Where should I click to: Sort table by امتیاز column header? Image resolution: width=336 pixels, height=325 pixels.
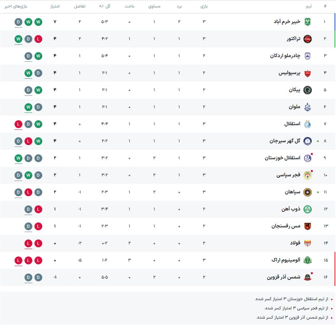pos(55,6)
